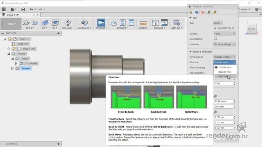Viewport: 262px width, 147px height.
Task: Switch to the CAM workspace button
Action: (11, 24)
